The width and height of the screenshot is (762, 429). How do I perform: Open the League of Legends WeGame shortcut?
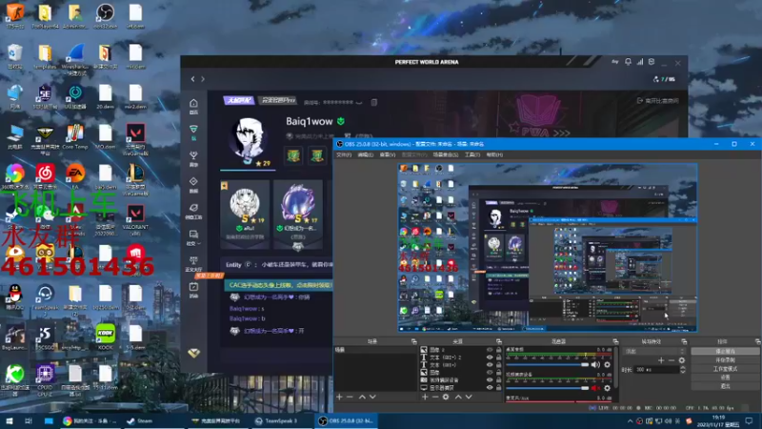tap(135, 180)
